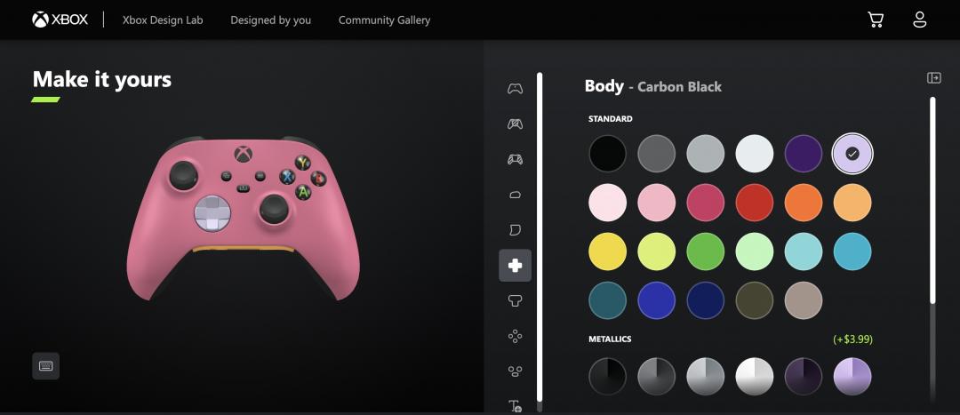Select the ABXY buttons part icon
960x415 pixels.
pos(515,335)
